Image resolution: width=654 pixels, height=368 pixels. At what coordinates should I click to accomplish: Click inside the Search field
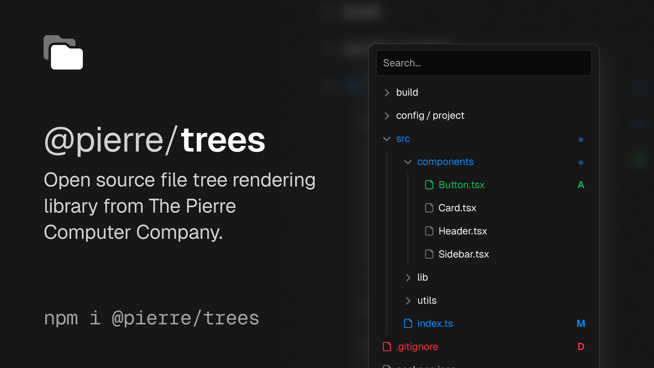click(484, 63)
